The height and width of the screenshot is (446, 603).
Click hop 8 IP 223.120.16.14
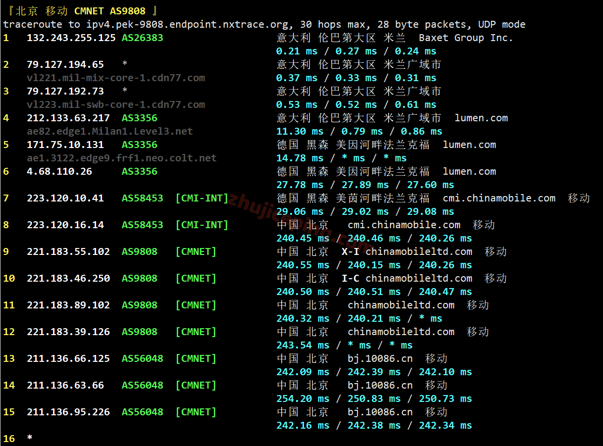pyautogui.click(x=65, y=225)
